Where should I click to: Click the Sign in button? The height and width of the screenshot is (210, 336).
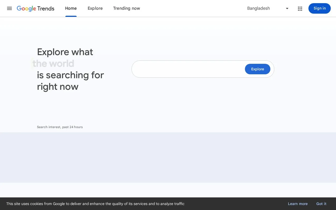pyautogui.click(x=319, y=8)
